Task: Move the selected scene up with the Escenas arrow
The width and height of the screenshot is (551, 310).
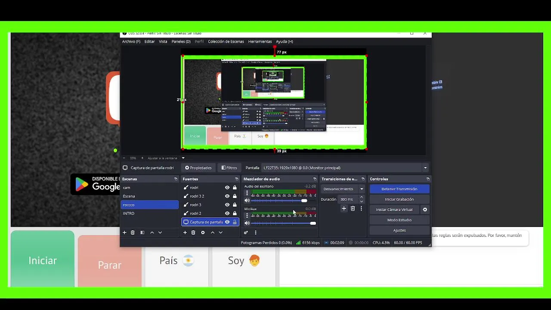Action: pyautogui.click(x=152, y=232)
